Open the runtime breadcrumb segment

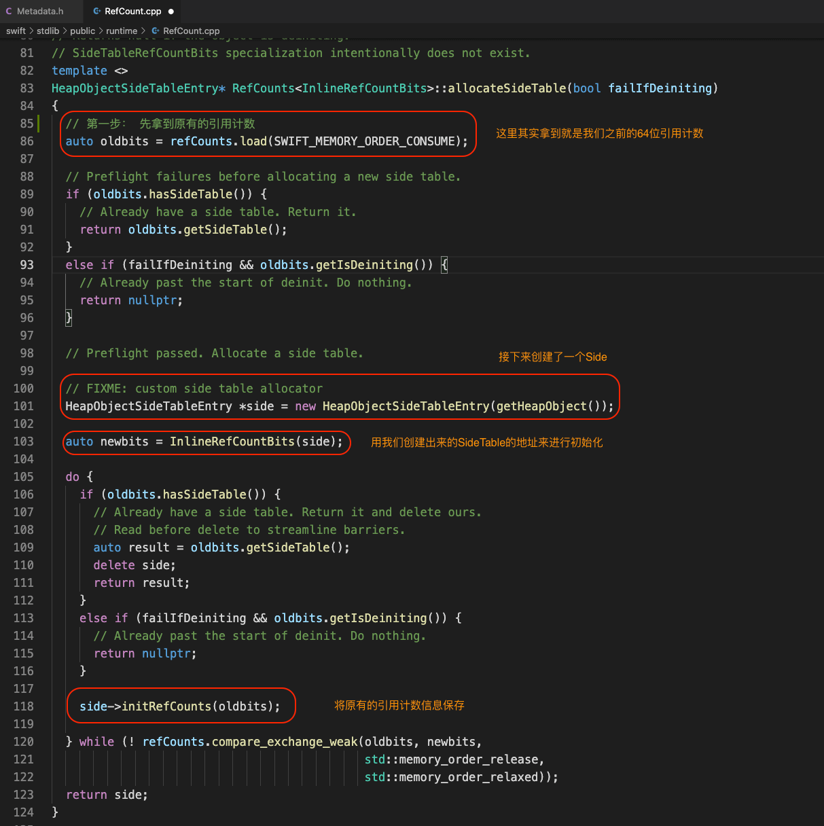[x=122, y=31]
